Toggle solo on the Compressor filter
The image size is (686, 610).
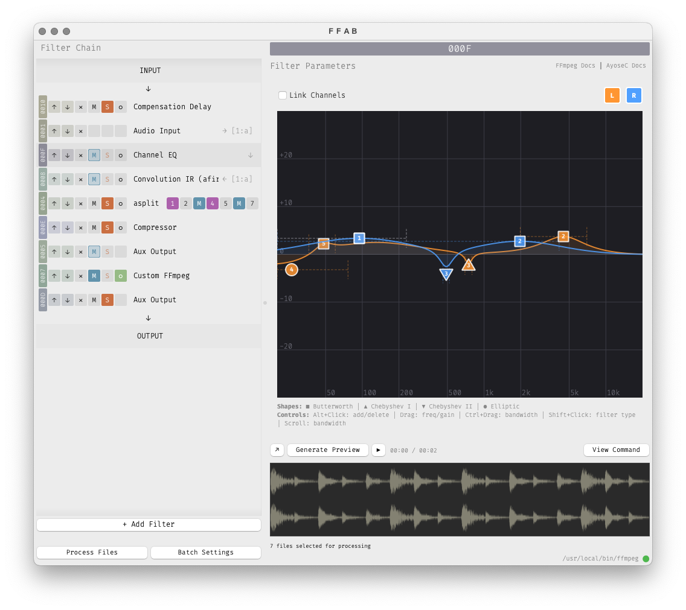point(107,227)
